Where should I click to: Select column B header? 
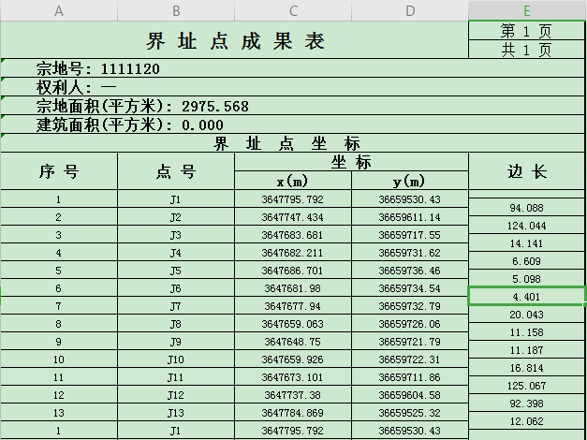(176, 10)
